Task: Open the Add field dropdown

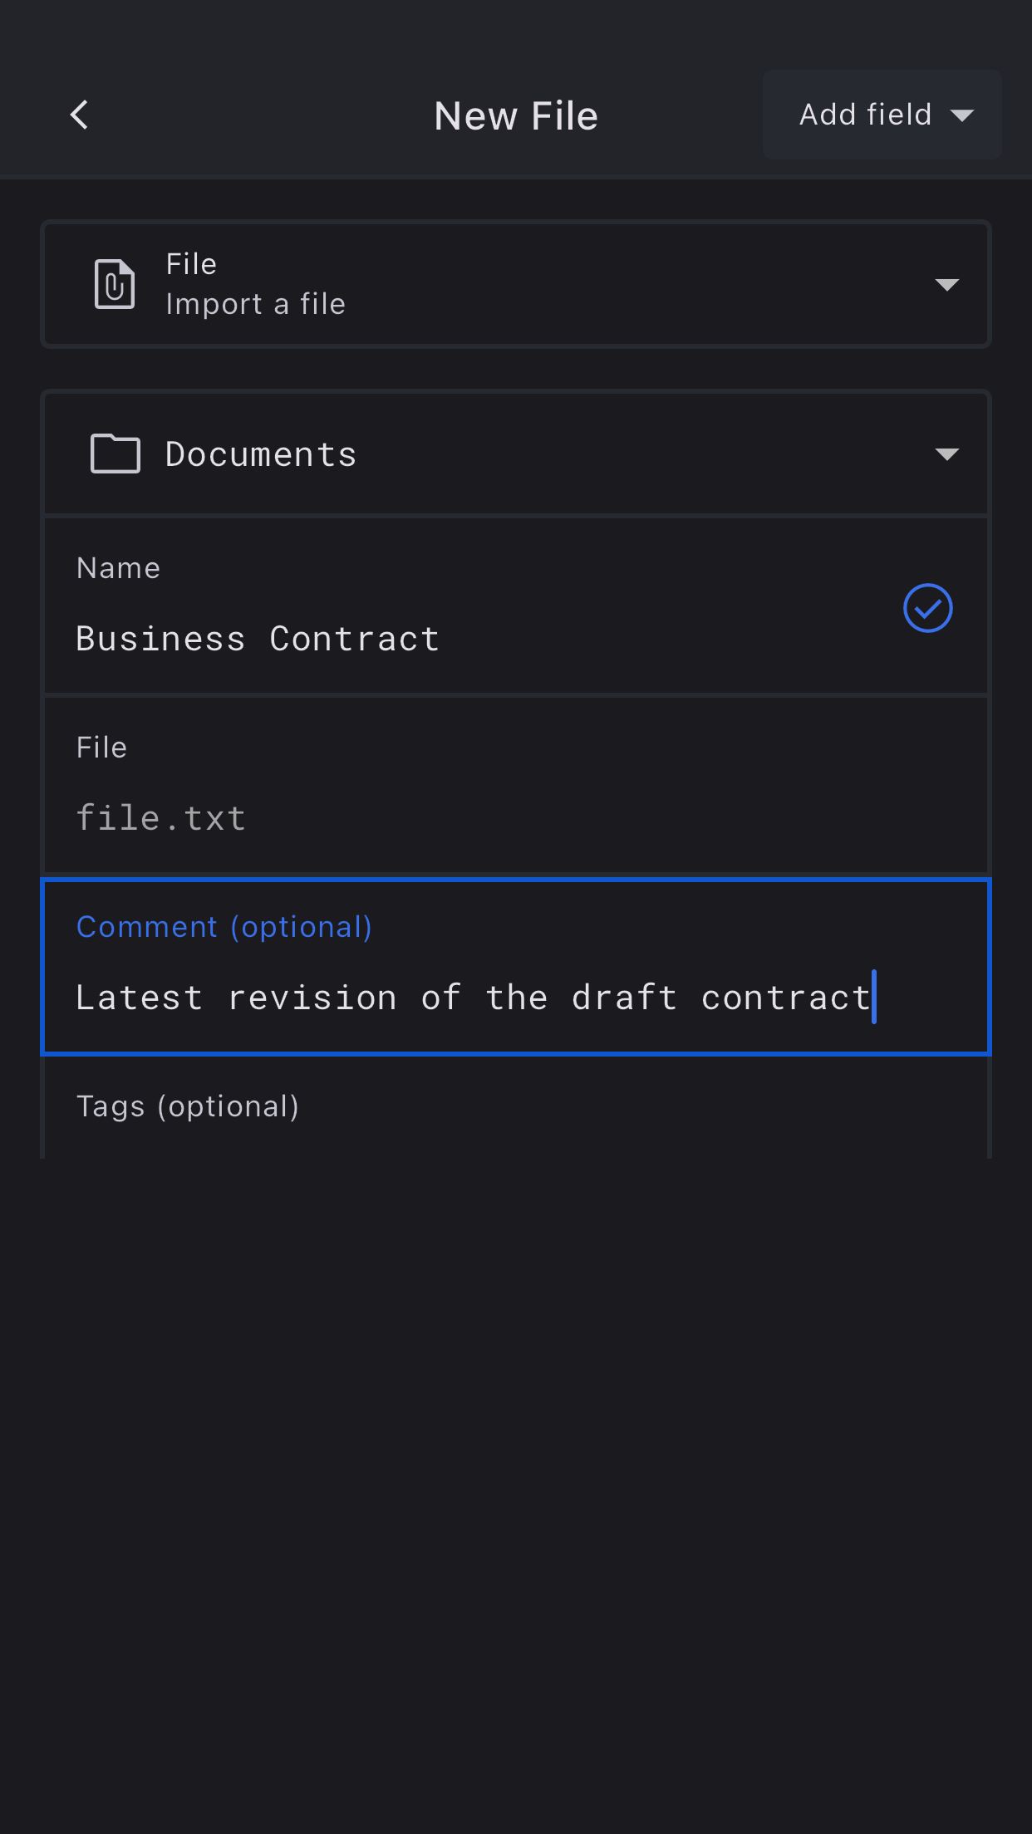Action: [881, 115]
